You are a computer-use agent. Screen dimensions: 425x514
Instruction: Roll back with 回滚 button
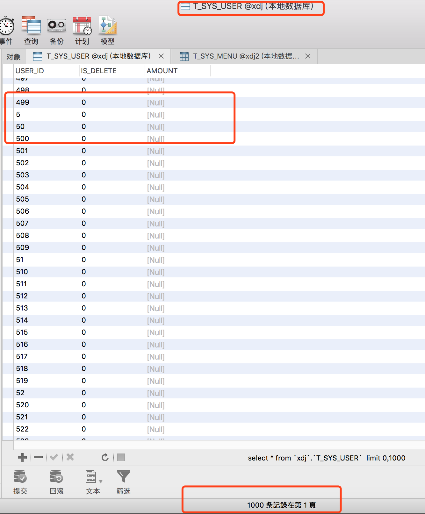click(57, 482)
